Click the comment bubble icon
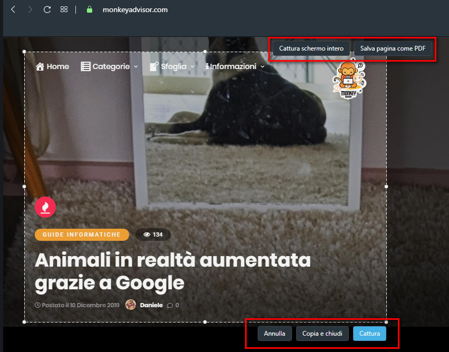 pyautogui.click(x=170, y=305)
